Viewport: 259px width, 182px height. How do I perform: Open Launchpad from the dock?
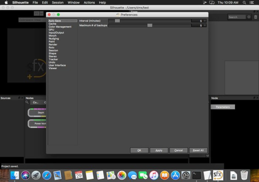click(36, 175)
